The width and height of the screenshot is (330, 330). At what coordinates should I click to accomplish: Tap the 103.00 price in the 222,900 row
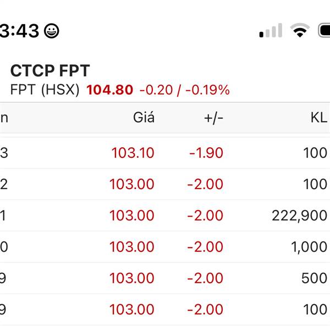132,216
